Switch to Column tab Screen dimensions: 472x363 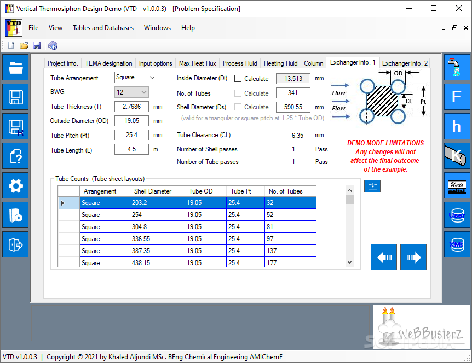click(313, 63)
